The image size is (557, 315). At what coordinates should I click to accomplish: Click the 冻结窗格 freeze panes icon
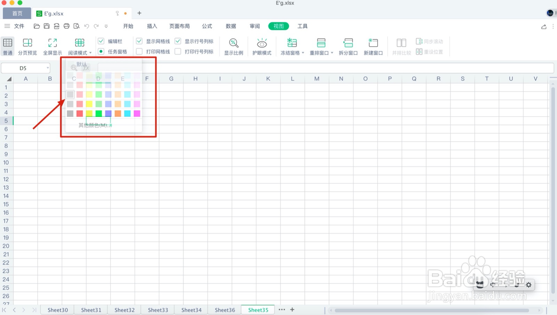click(x=292, y=43)
